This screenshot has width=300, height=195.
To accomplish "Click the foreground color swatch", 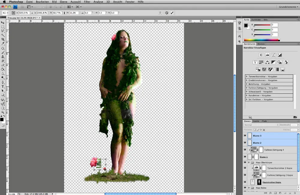I will tap(1, 119).
